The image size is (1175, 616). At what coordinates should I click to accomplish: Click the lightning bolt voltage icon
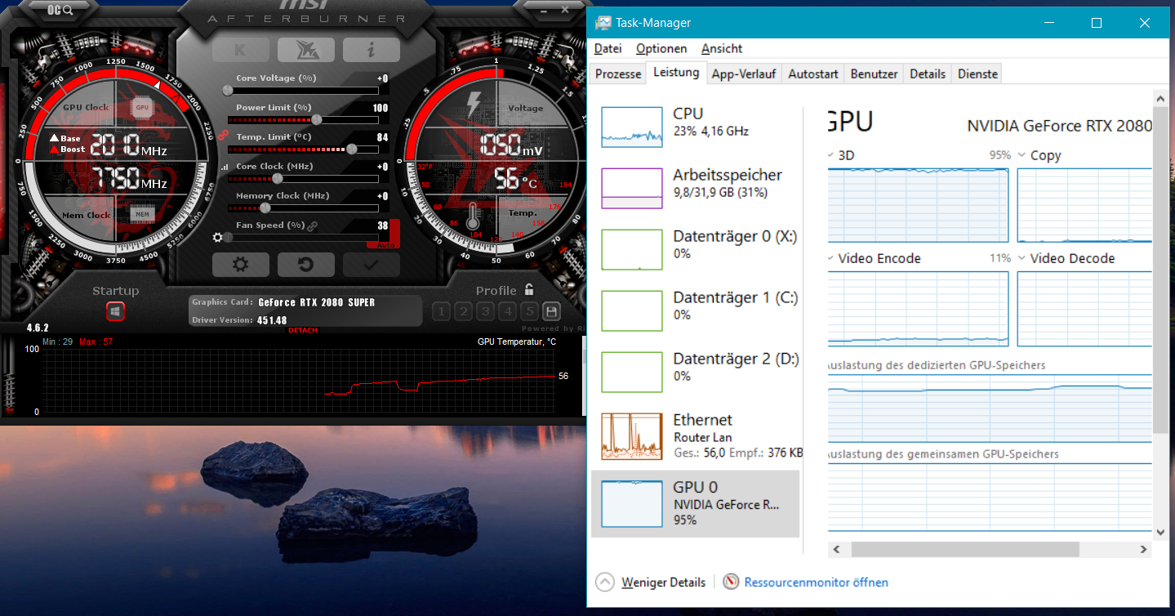[x=473, y=105]
